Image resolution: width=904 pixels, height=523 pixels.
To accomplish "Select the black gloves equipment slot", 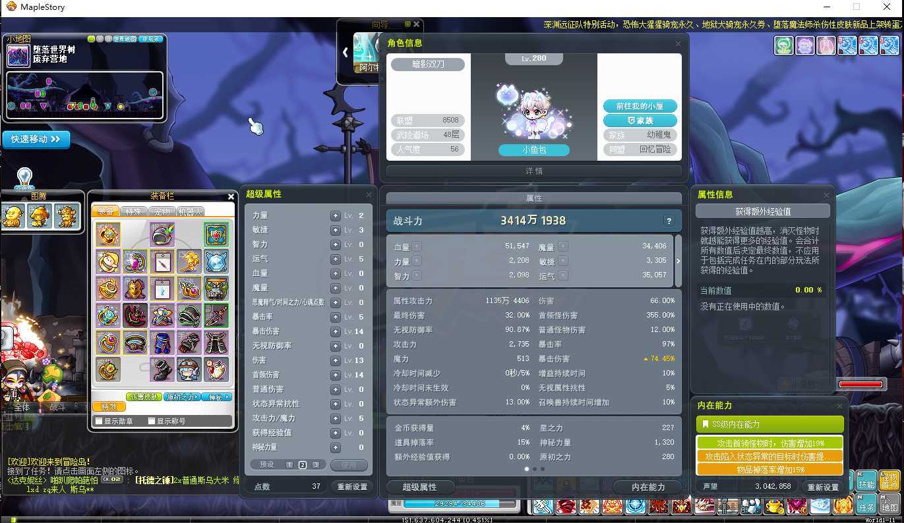I will coord(189,343).
